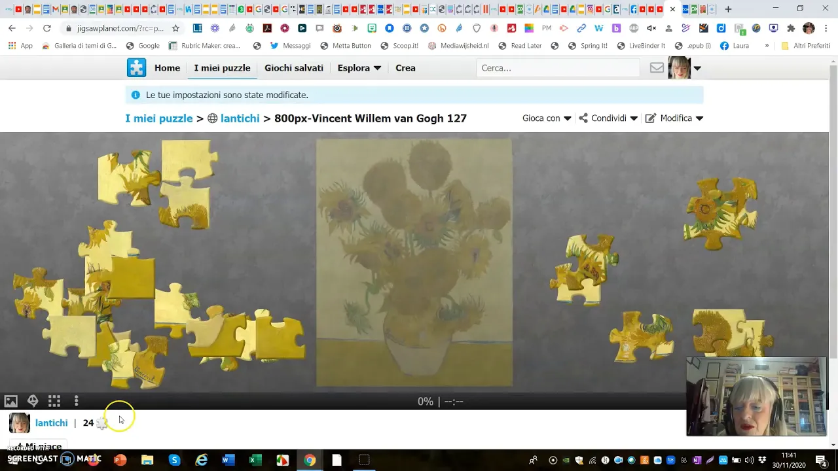
Task: Close the active browser tab
Action: click(672, 9)
